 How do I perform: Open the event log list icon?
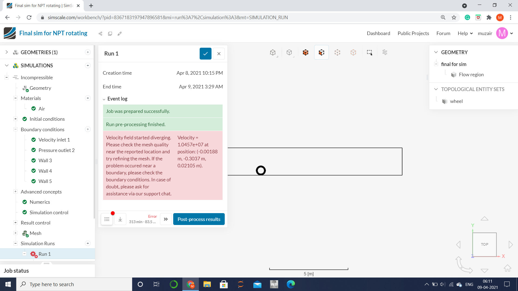(107, 219)
